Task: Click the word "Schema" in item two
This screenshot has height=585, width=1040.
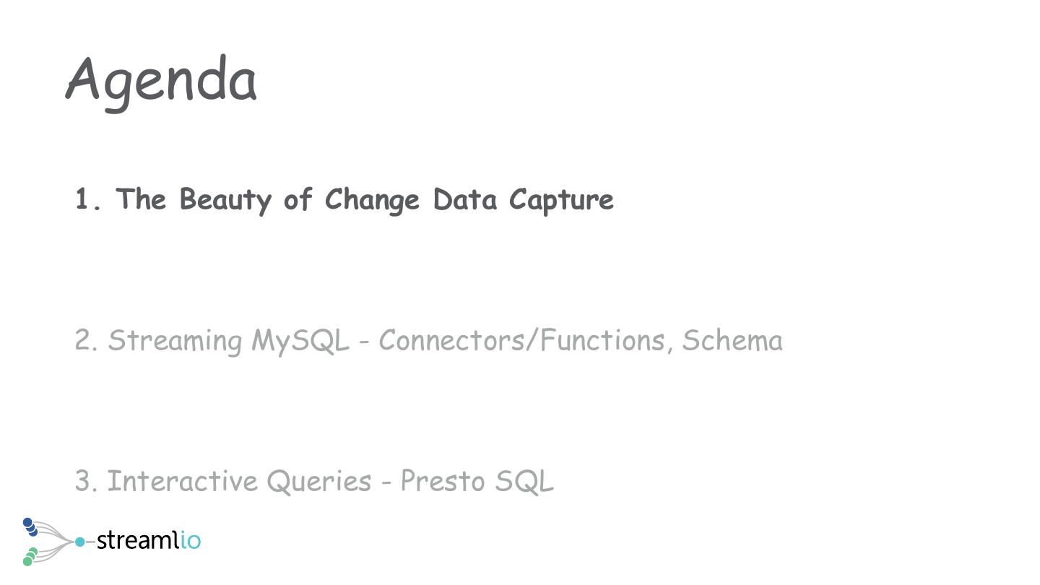Action: pos(732,340)
